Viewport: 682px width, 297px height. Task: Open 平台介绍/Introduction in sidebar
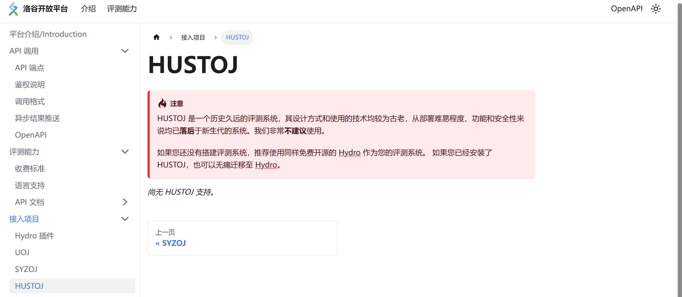tap(48, 34)
